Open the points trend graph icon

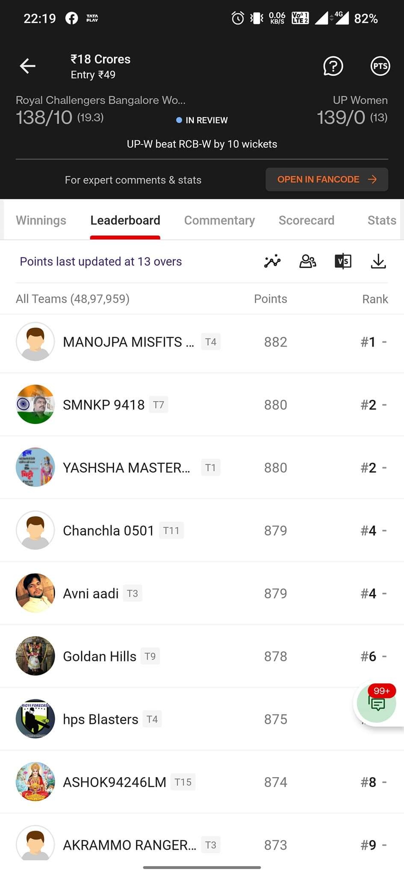pos(272,261)
